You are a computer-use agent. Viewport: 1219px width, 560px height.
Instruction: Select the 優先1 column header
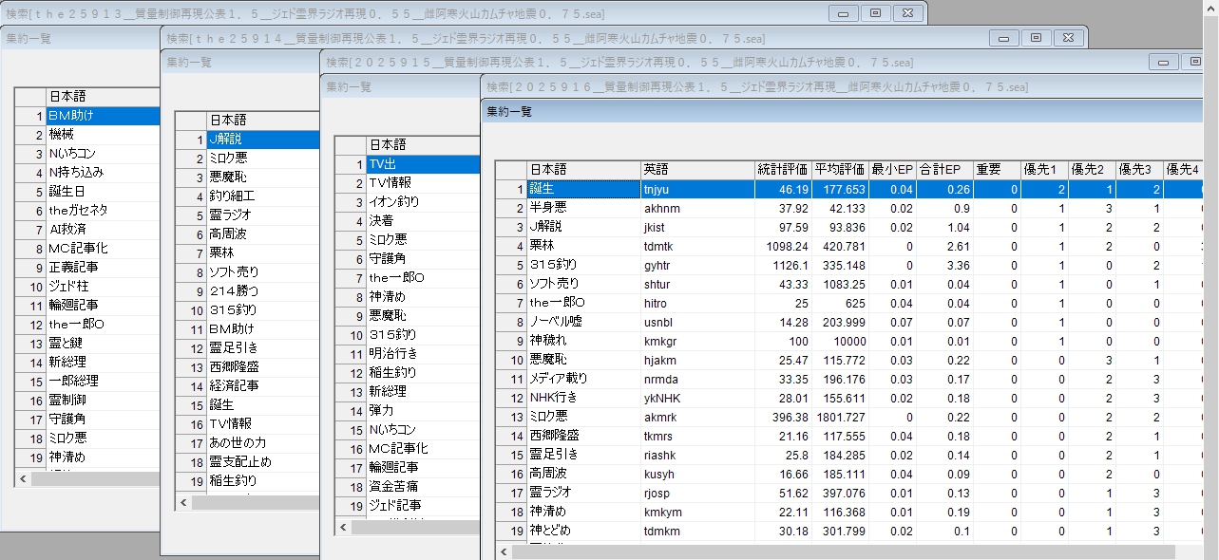coord(1045,169)
